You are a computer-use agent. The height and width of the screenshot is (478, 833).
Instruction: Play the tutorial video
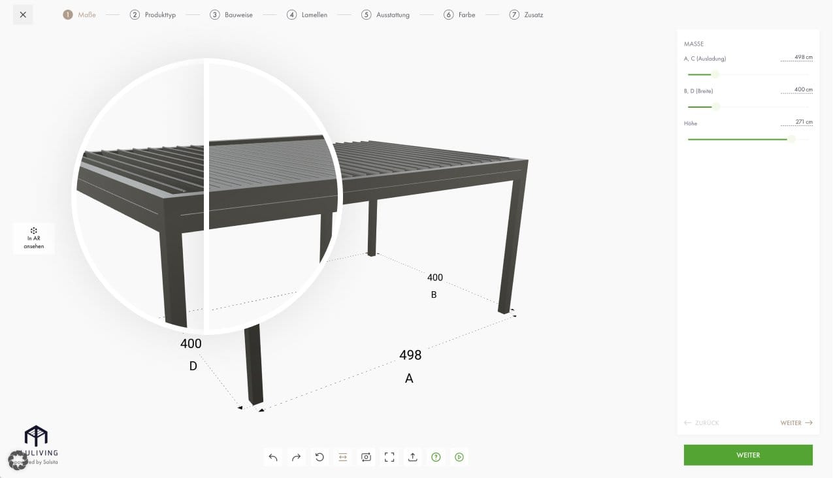pos(459,457)
